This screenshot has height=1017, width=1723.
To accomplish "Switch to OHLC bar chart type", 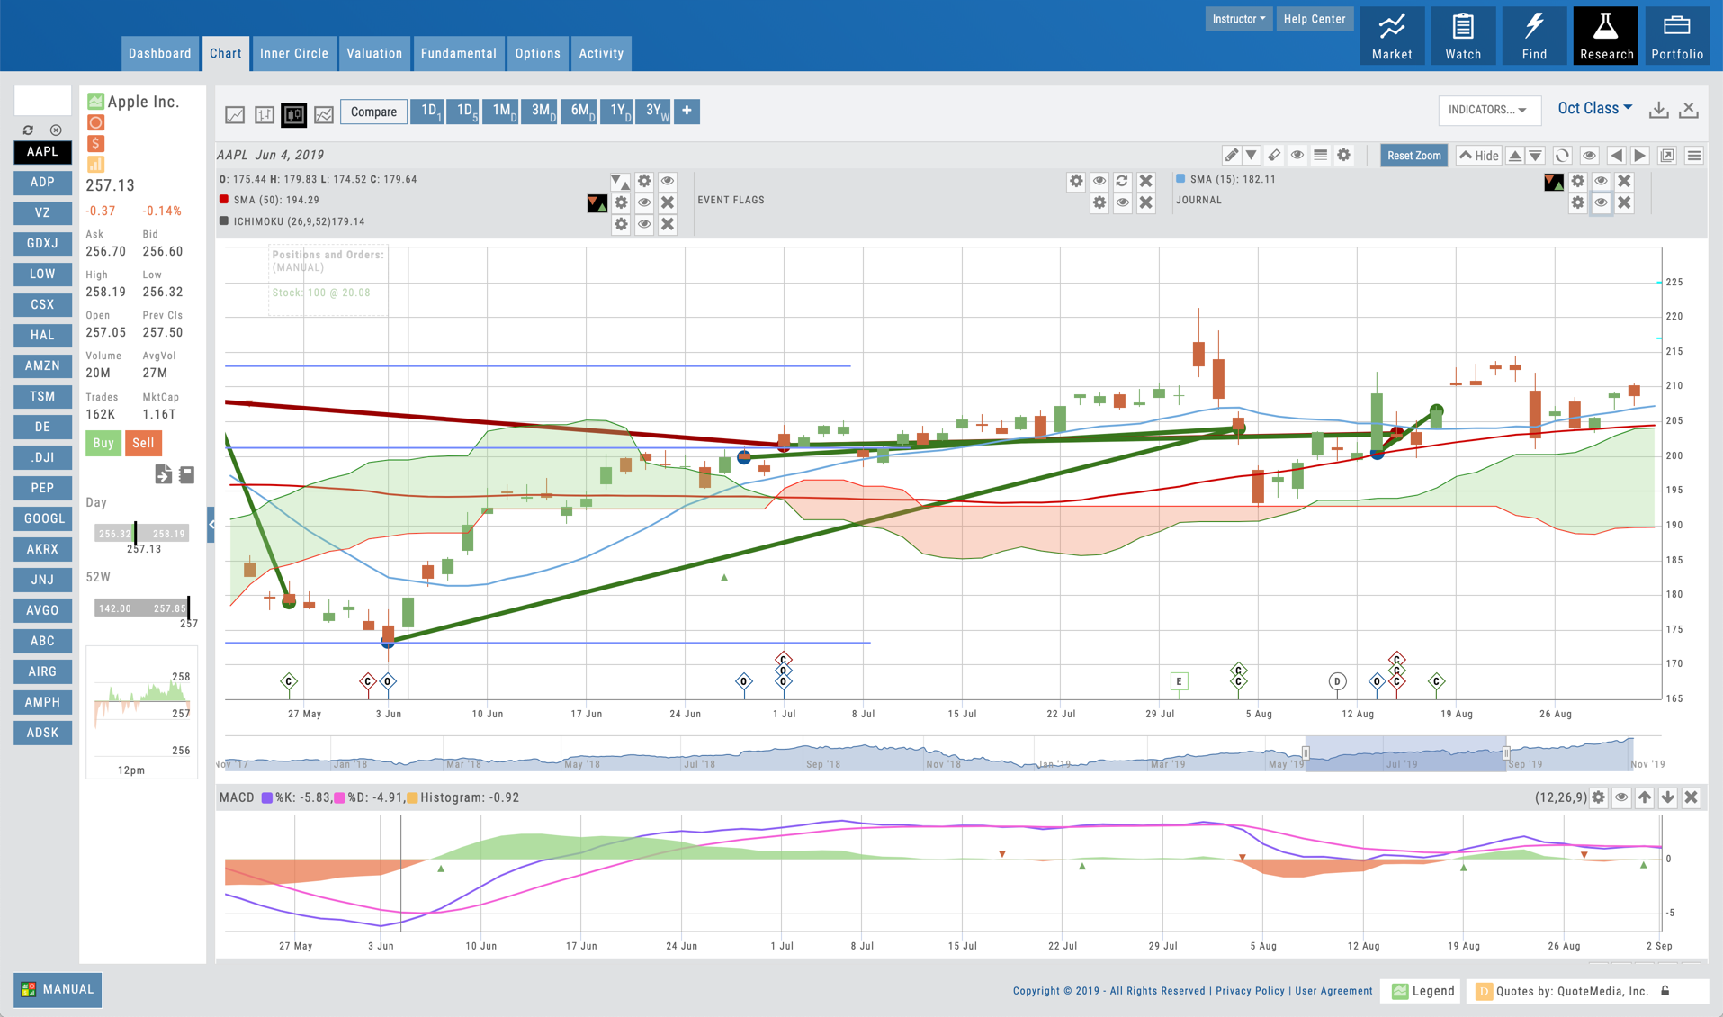I will coord(265,114).
